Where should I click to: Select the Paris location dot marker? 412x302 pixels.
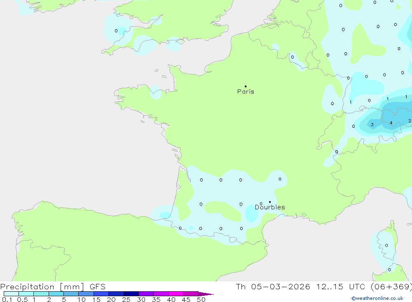click(246, 86)
